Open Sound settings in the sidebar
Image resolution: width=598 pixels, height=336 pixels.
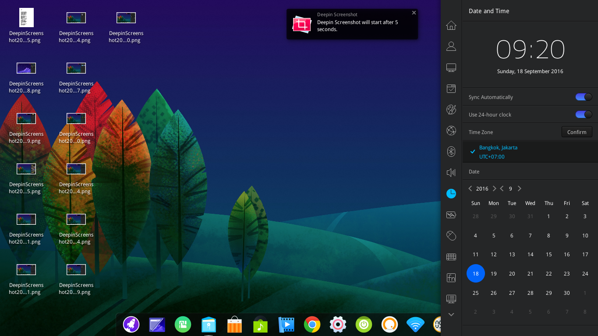451,172
